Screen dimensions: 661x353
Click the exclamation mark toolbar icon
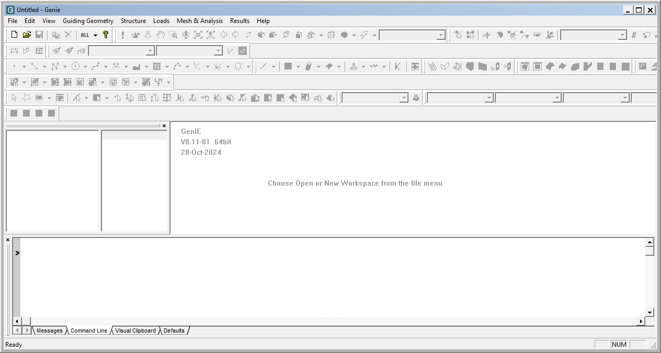[x=123, y=35]
